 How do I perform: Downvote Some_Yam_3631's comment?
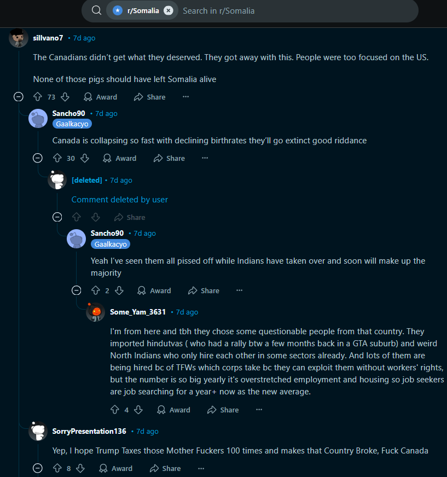[138, 410]
